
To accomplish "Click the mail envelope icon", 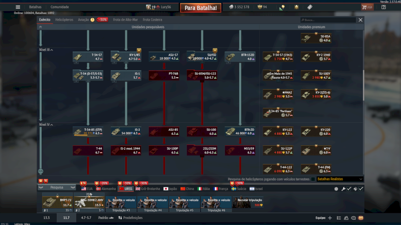I will click(361, 218).
